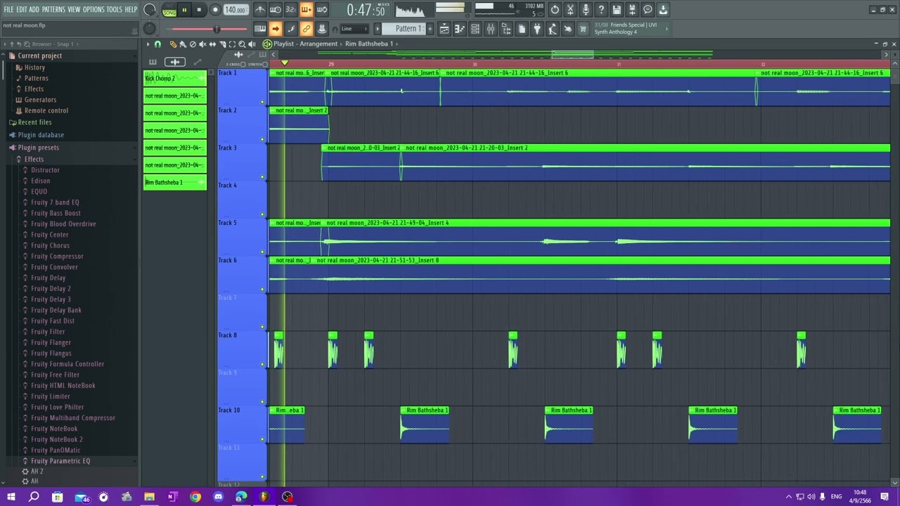
Task: Stop playback with the stop button
Action: point(199,10)
